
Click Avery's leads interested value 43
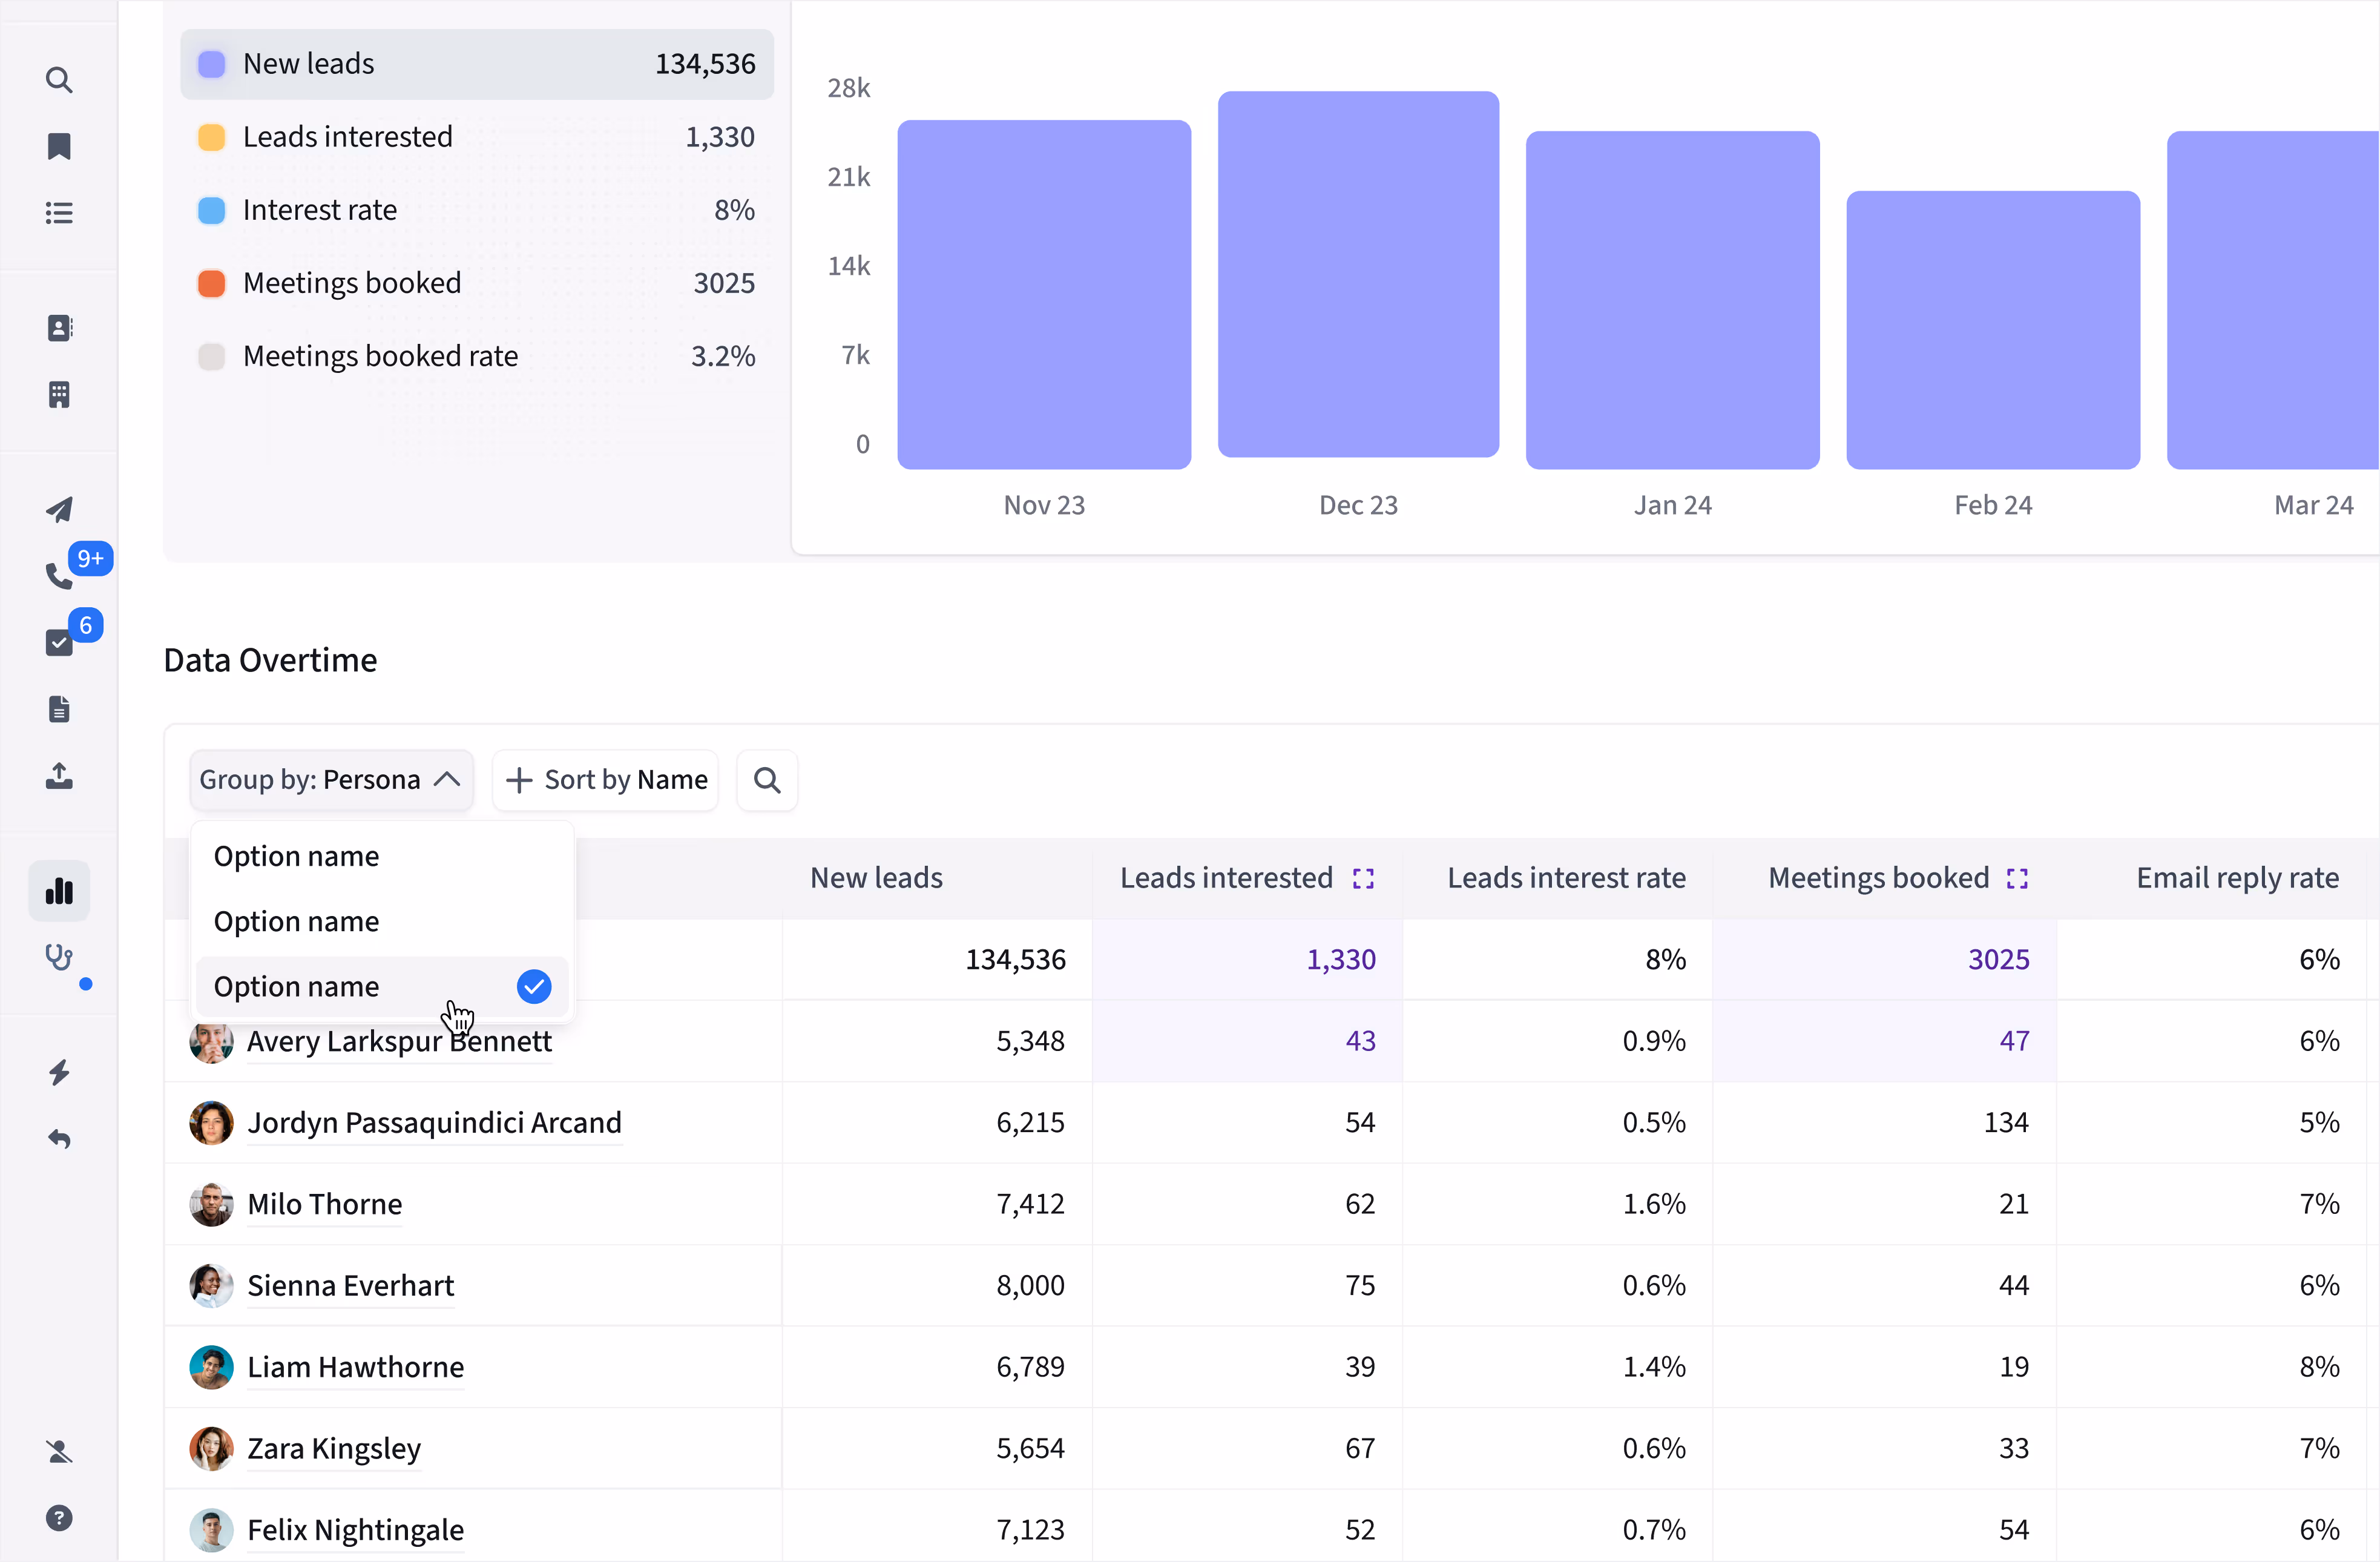point(1360,1041)
